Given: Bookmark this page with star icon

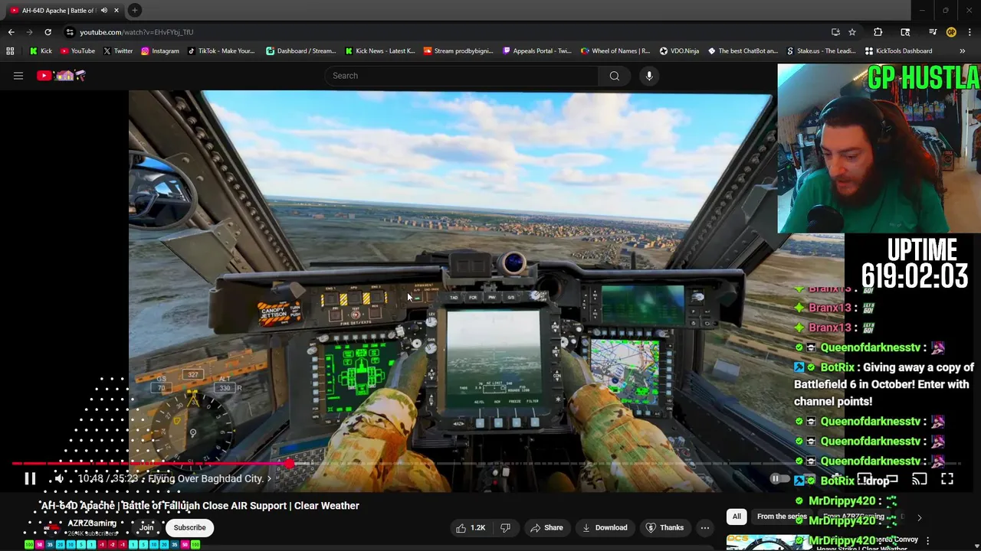Looking at the screenshot, I should click(x=851, y=32).
